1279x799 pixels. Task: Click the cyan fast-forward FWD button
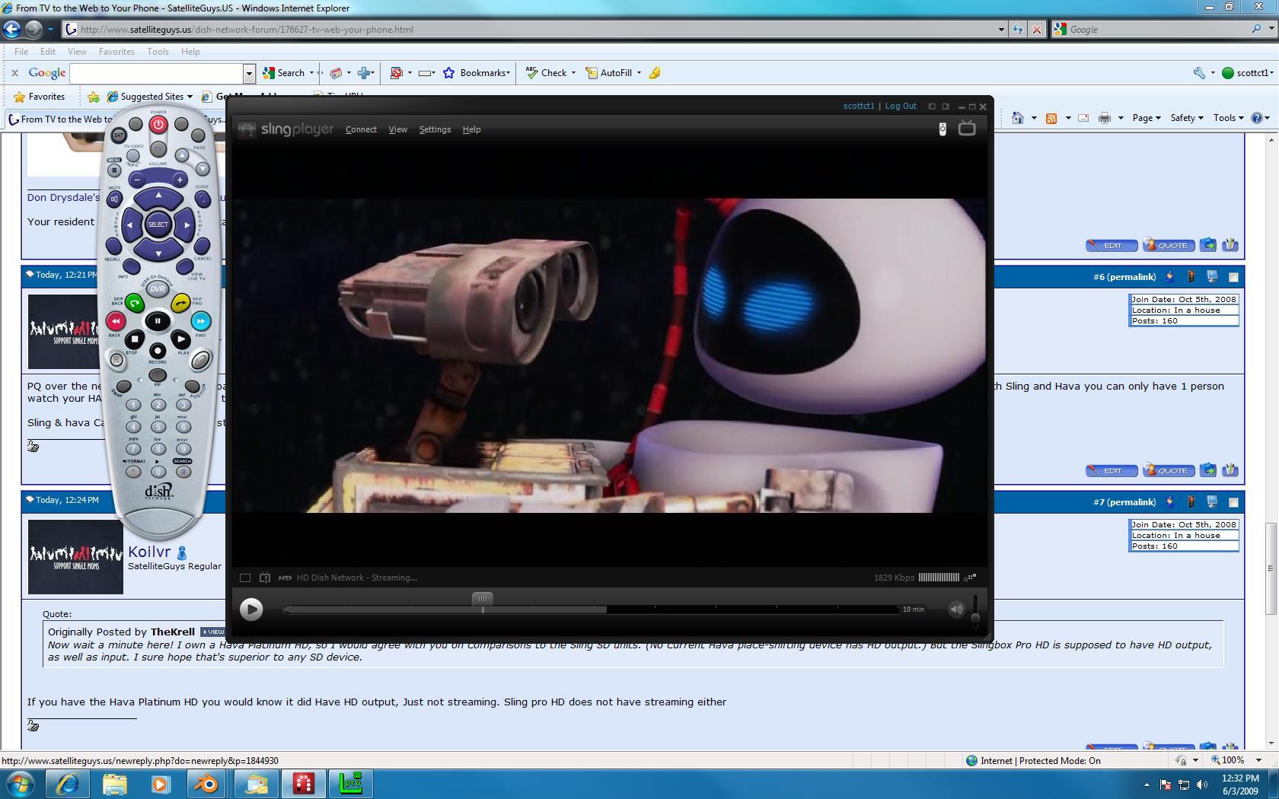(x=200, y=321)
